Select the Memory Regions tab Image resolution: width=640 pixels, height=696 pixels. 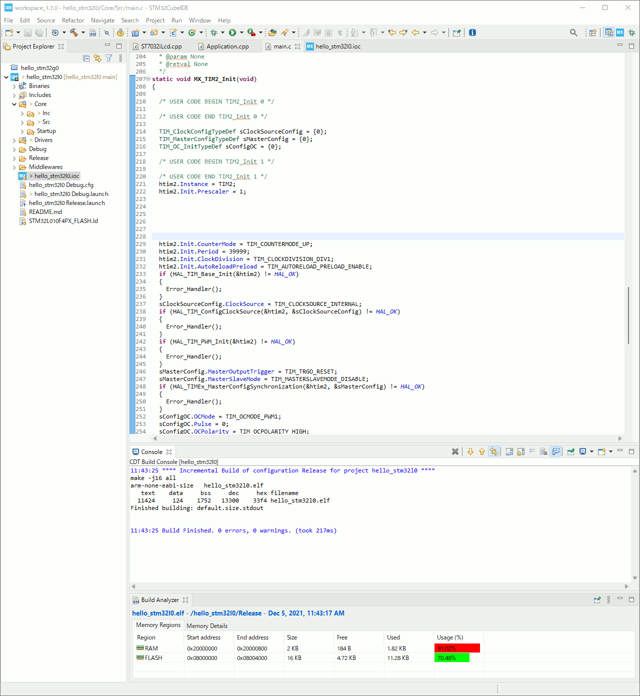point(158,625)
